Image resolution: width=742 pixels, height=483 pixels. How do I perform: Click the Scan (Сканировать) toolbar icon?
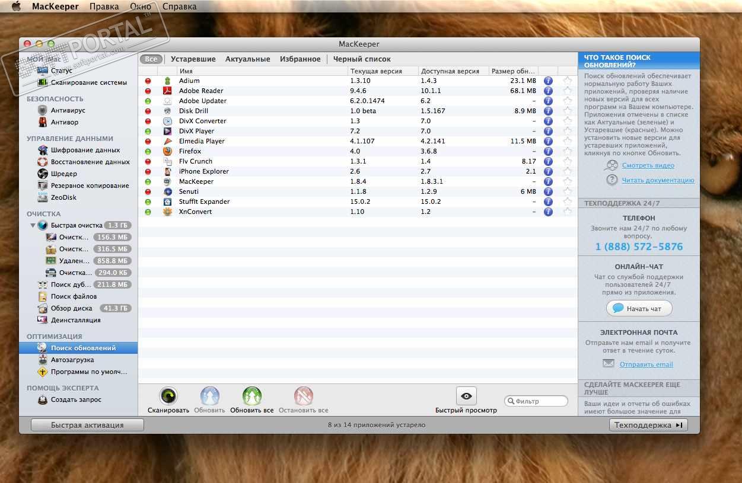(168, 396)
